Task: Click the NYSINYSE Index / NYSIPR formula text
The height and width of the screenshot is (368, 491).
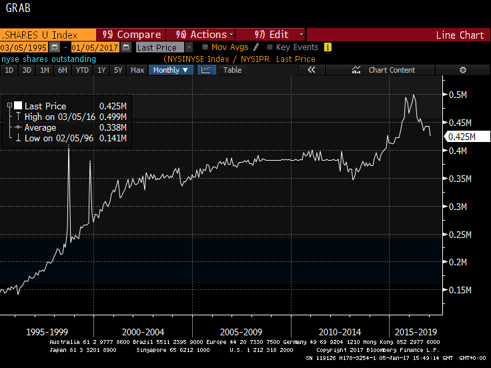Action: point(218,59)
